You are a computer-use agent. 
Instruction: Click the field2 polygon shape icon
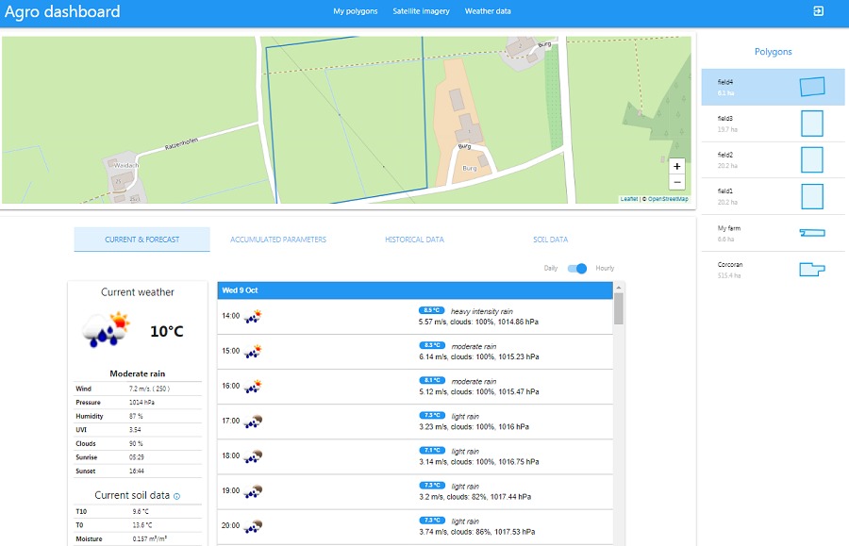pyautogui.click(x=812, y=159)
